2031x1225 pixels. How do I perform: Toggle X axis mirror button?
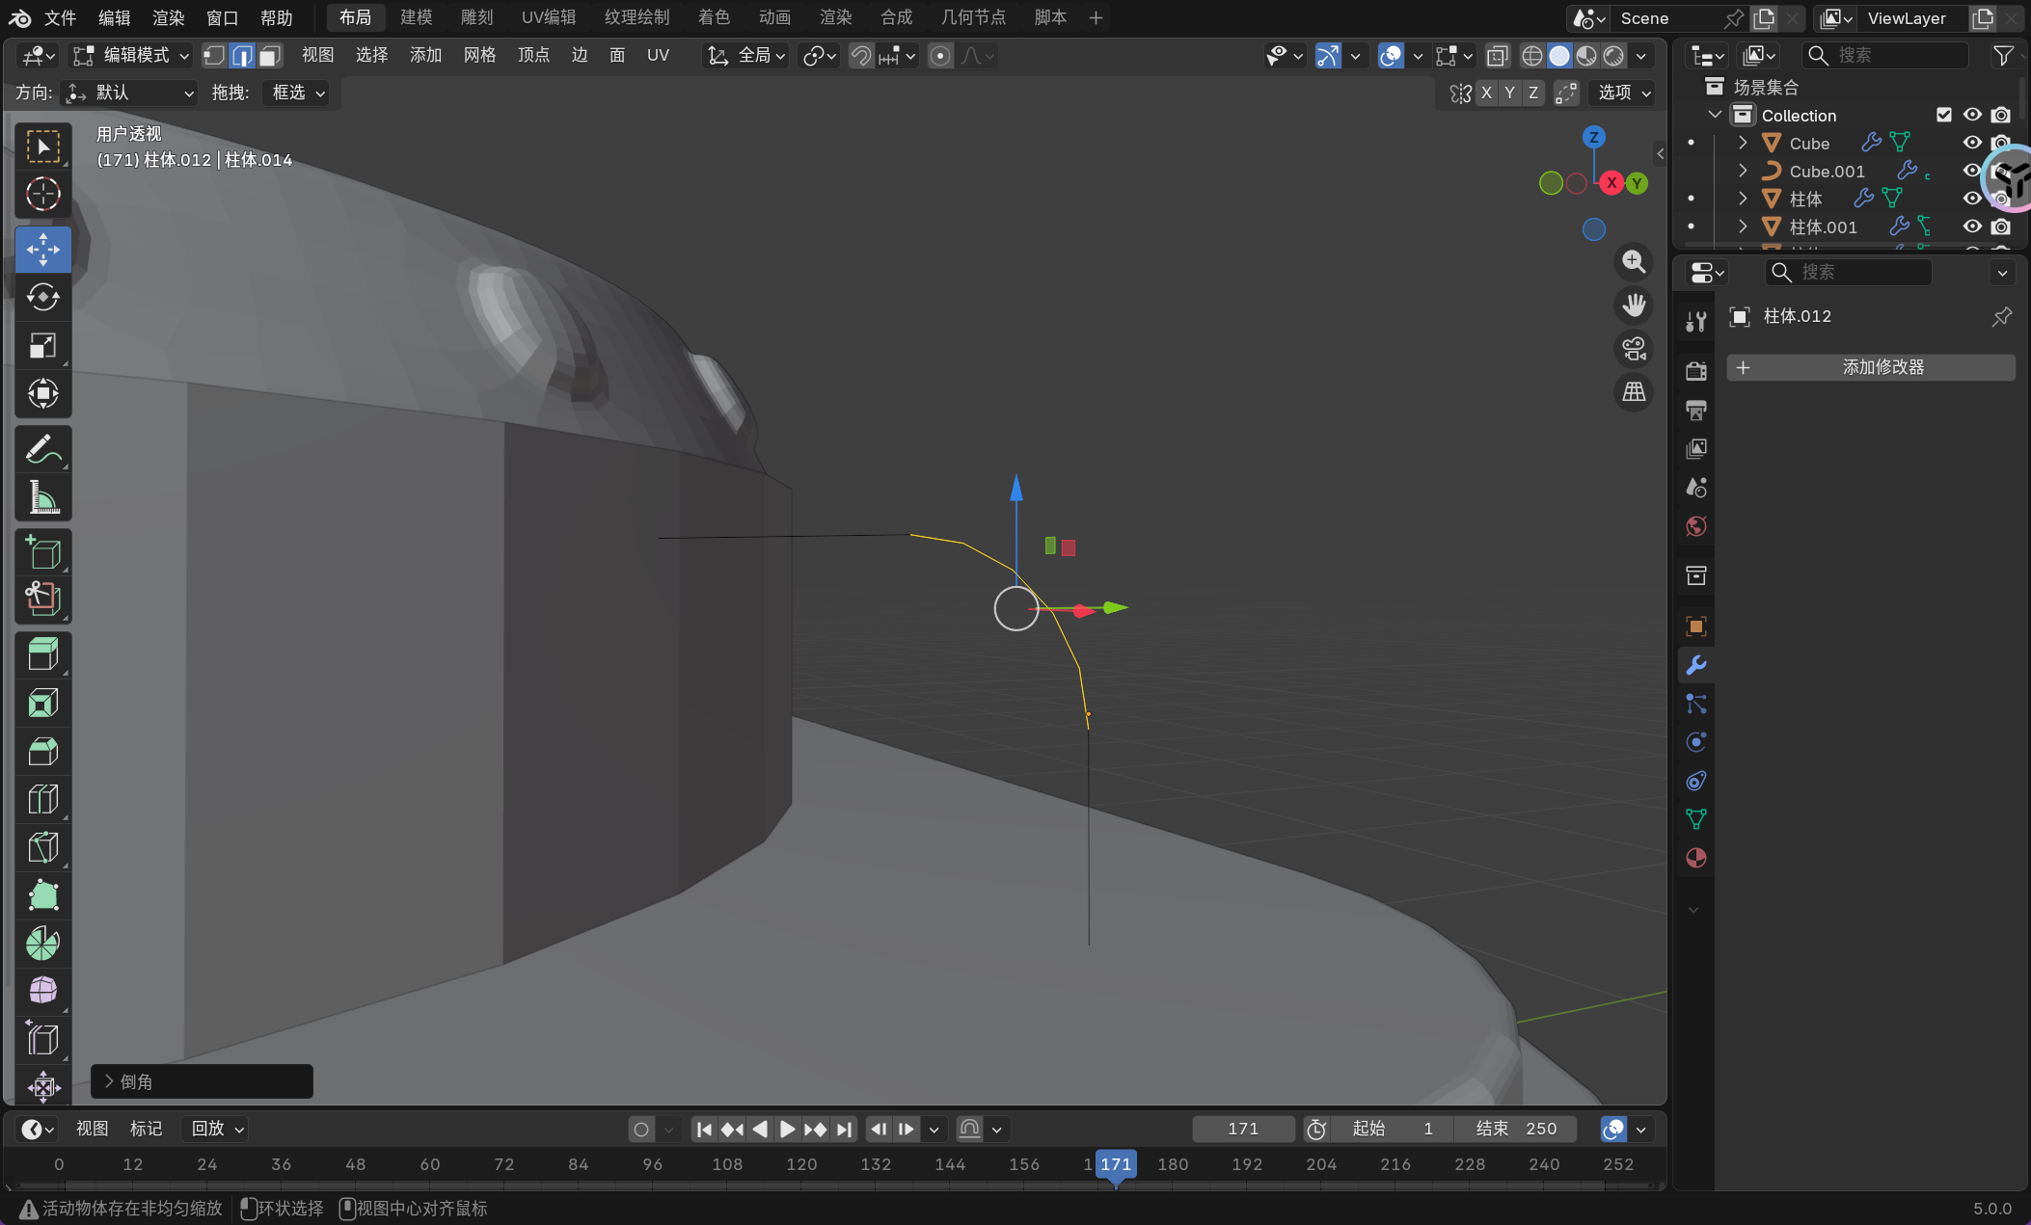[x=1486, y=93]
